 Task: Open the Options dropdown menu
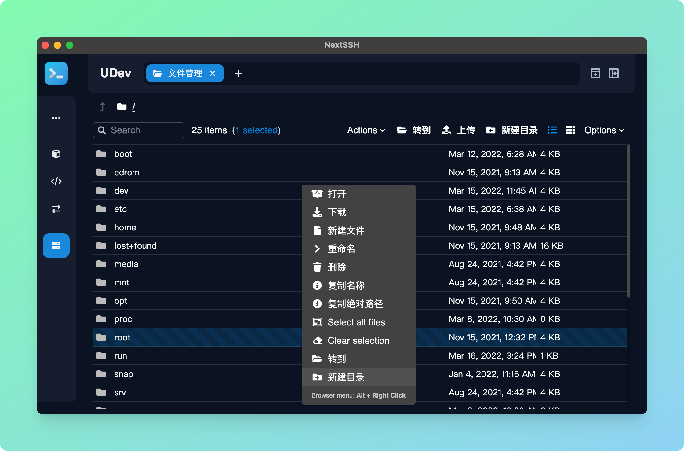(x=604, y=130)
